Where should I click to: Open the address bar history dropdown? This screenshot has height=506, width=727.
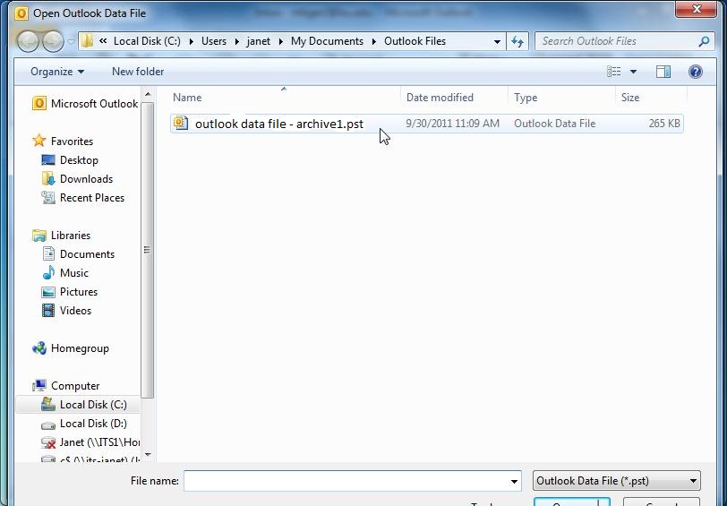click(x=497, y=42)
